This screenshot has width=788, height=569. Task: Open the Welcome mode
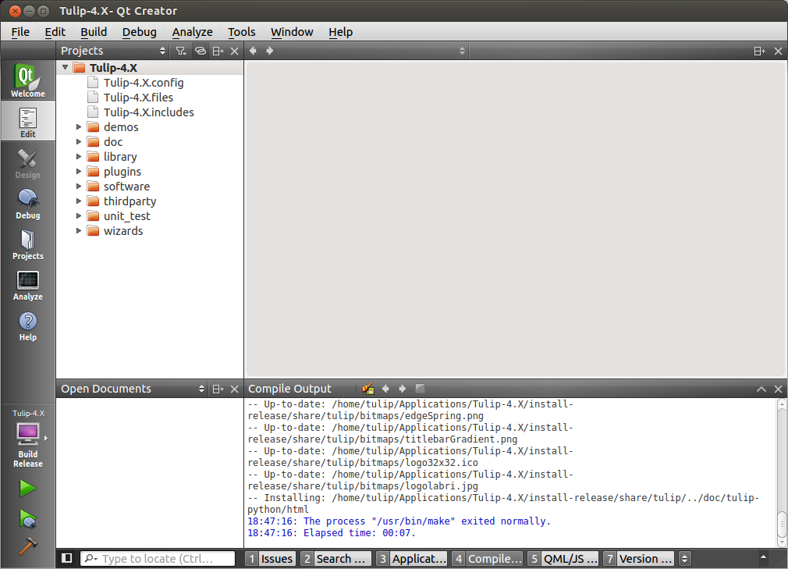pyautogui.click(x=28, y=80)
